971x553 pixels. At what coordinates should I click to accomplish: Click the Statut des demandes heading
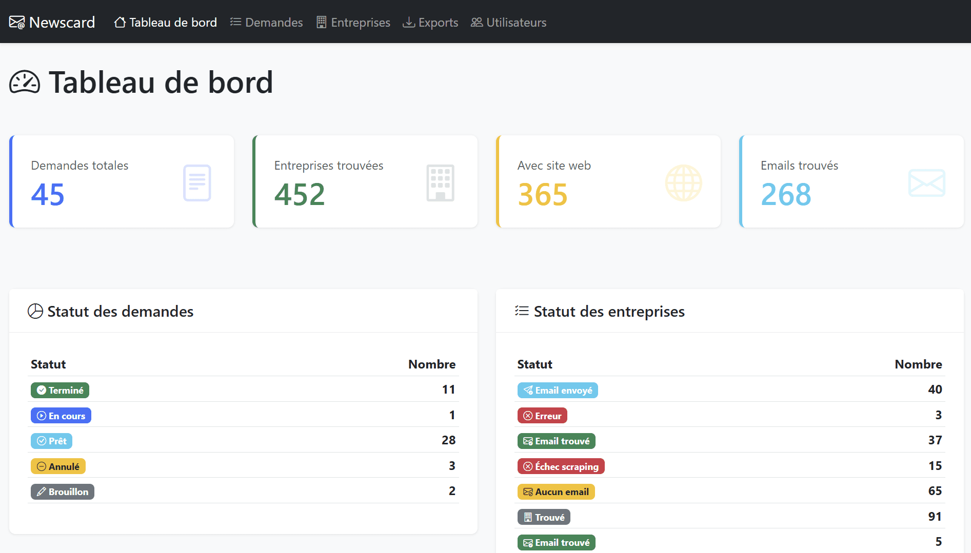(x=121, y=312)
